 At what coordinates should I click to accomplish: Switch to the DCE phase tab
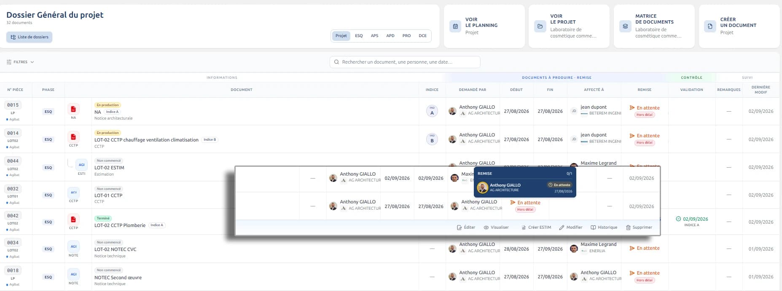(x=422, y=36)
